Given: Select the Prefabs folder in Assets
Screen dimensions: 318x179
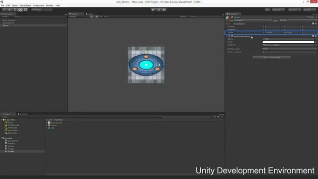Looking at the screenshot, I should [x=11, y=144].
